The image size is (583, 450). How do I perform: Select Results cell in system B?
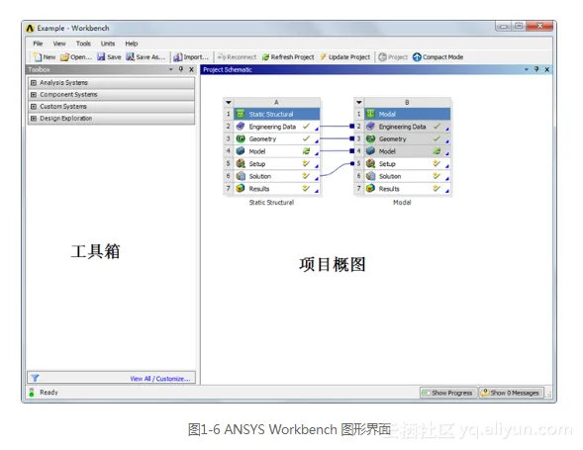(x=407, y=189)
